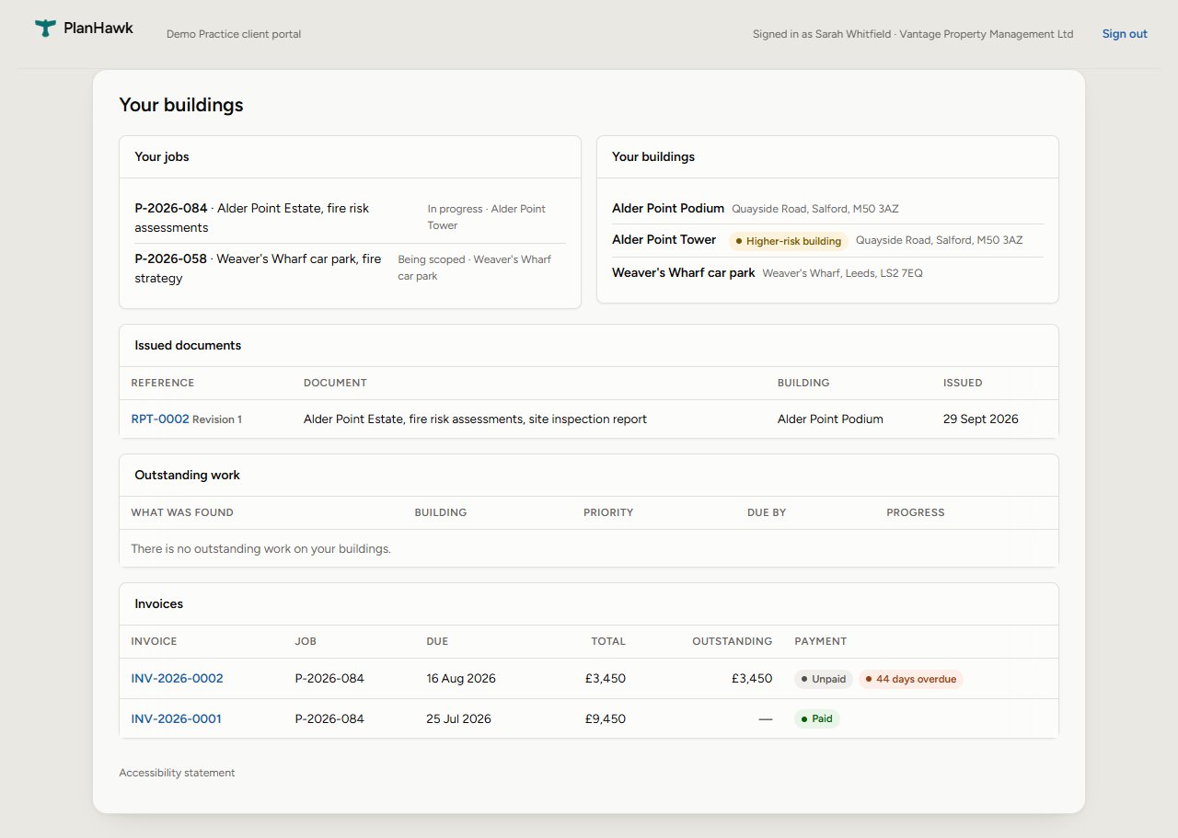Click the 'In progress · Alder Point Tower' status
This screenshot has height=838, width=1178.
click(x=486, y=217)
